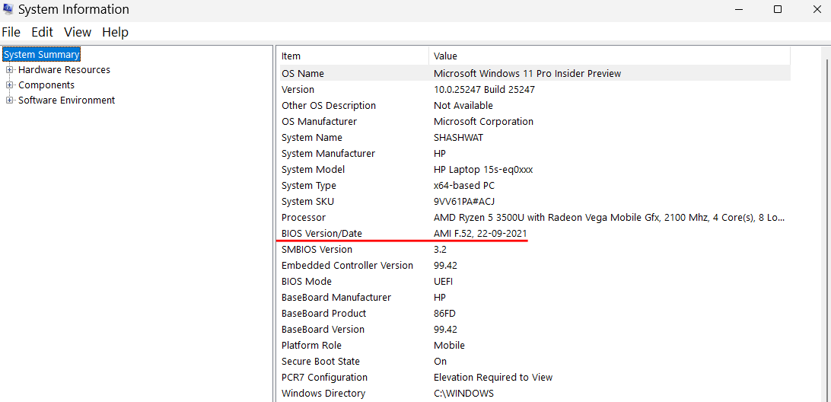
Task: Click the HP Laptop 15s-eq0xxx value
Action: [x=483, y=170]
